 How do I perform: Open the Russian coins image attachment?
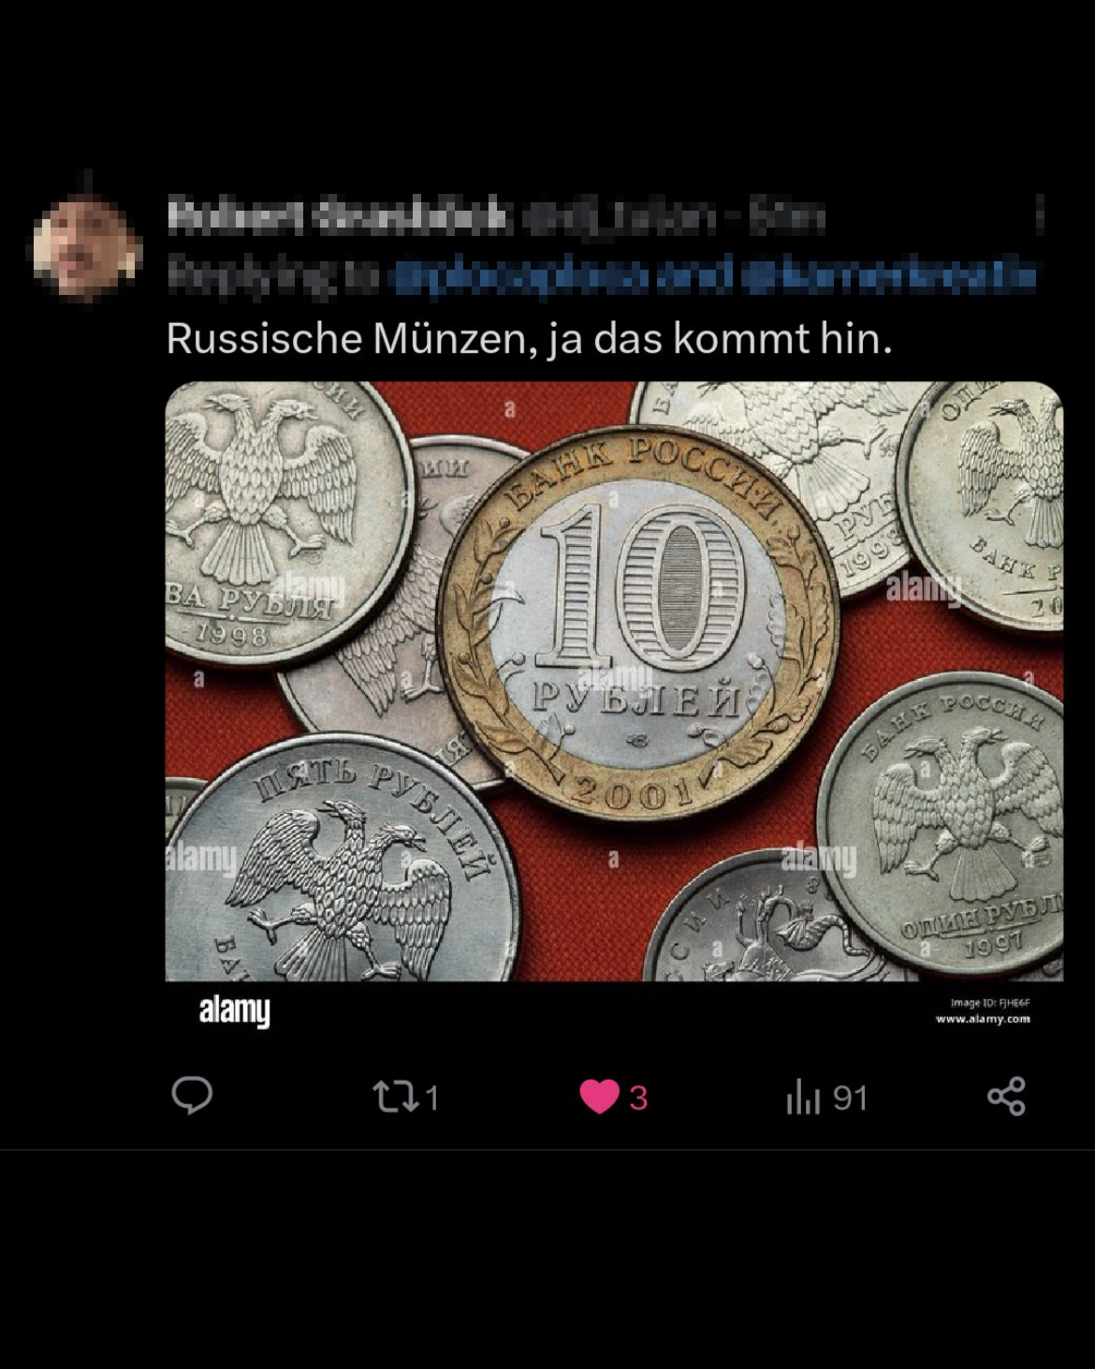[614, 682]
